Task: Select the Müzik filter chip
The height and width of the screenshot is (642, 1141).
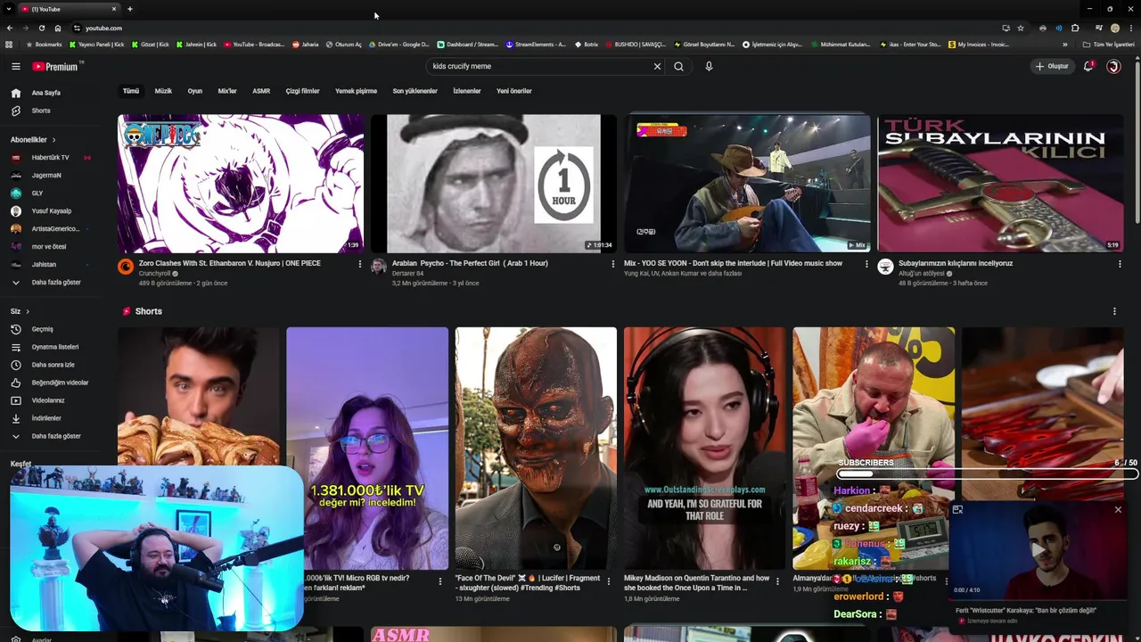Action: pyautogui.click(x=163, y=91)
